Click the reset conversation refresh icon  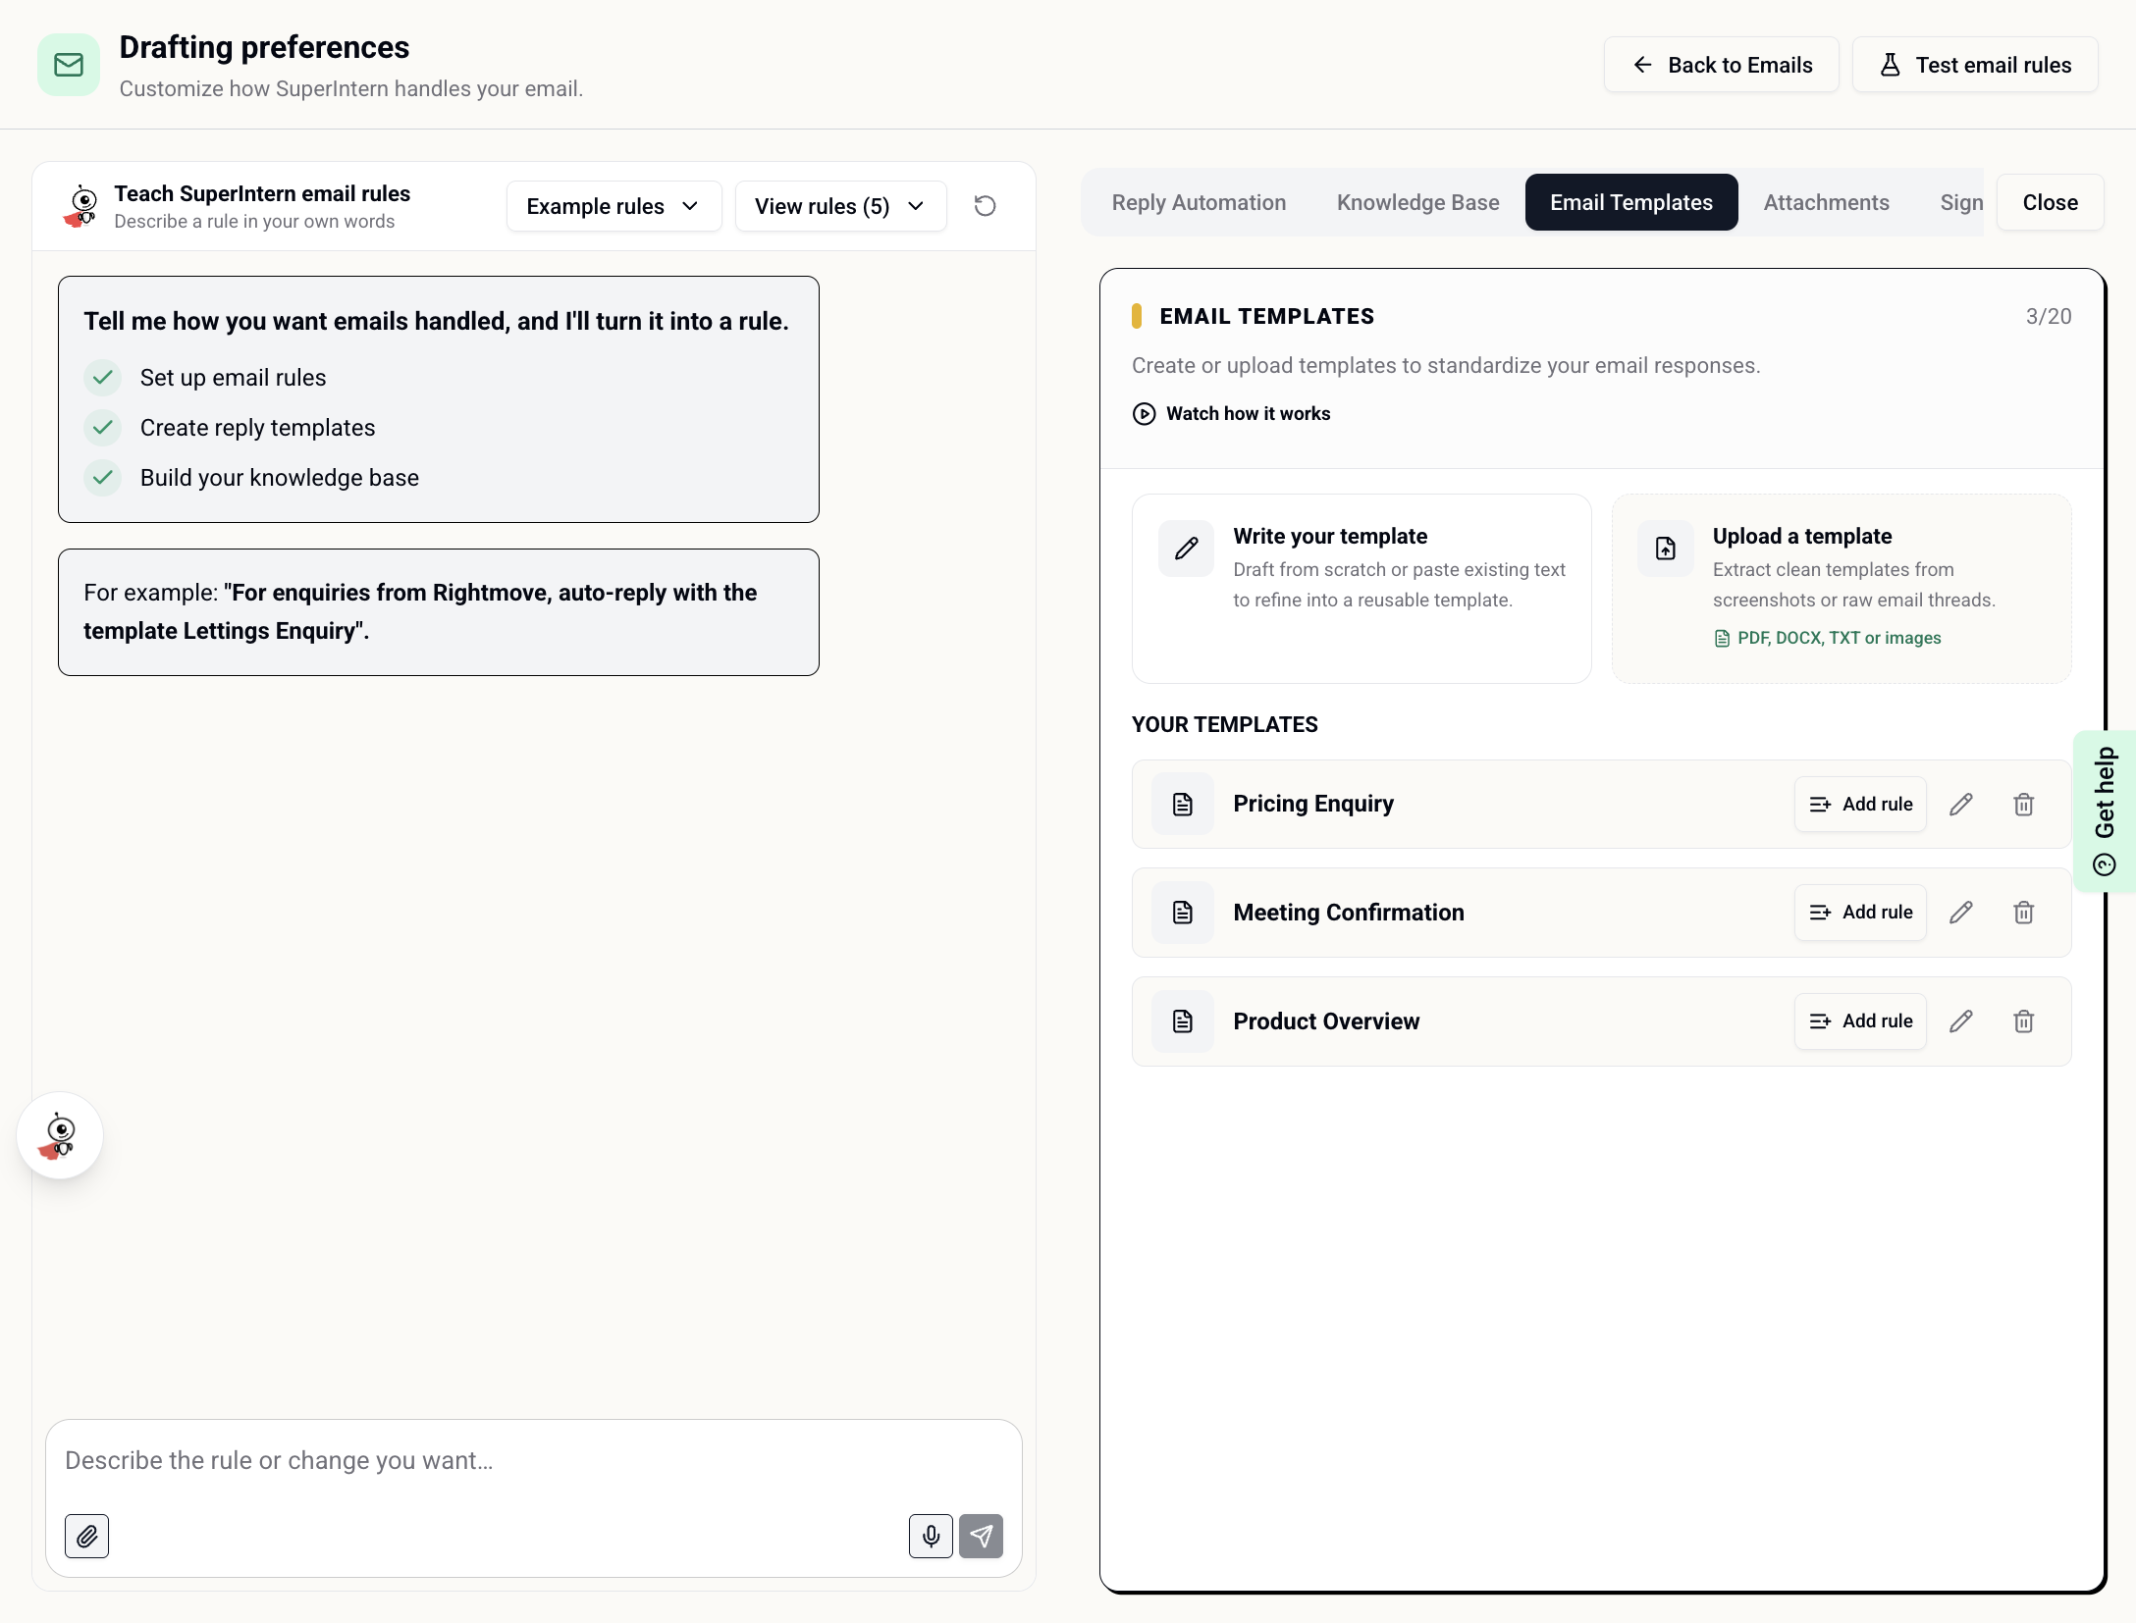point(985,206)
